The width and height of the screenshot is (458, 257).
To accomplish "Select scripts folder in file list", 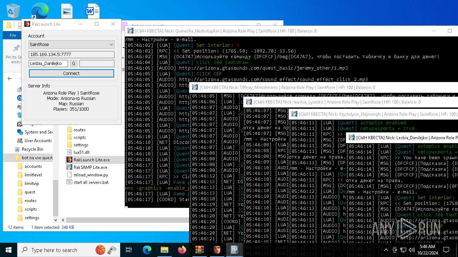I will pos(77,137).
